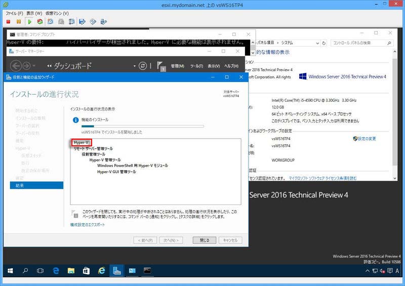
Task: Open the dashboard breadcrumb dropdown arrow
Action: [135, 66]
